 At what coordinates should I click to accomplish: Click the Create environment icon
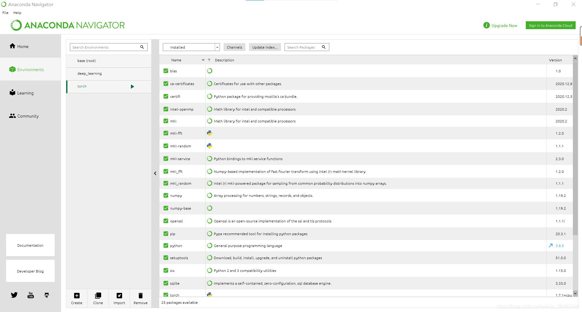click(x=77, y=296)
